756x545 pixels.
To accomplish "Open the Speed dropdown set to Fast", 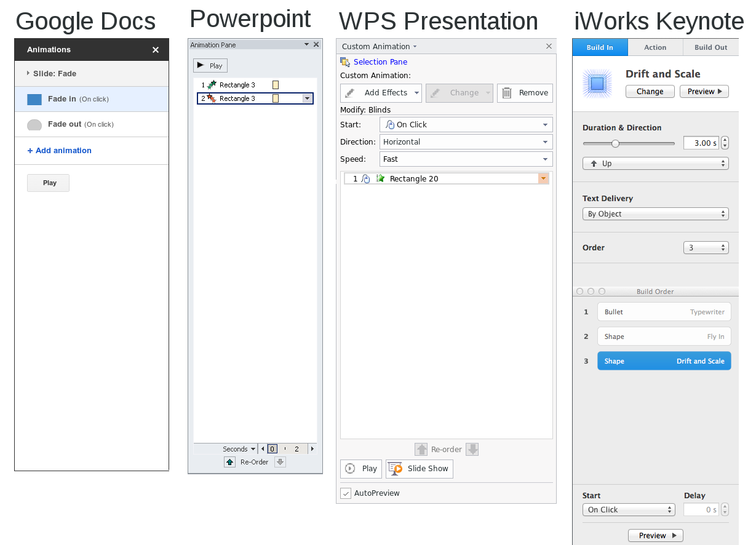I will pos(466,159).
